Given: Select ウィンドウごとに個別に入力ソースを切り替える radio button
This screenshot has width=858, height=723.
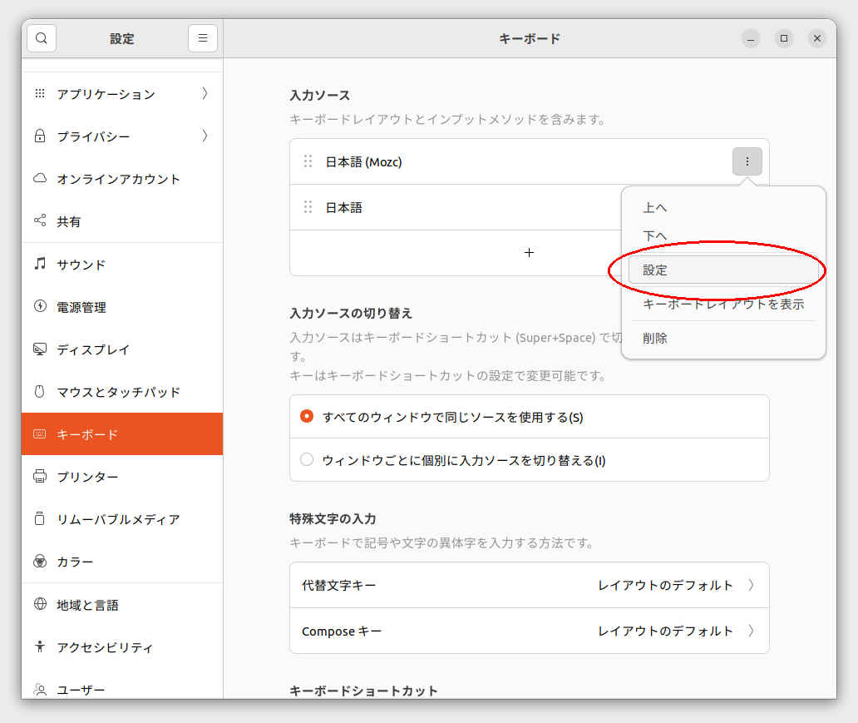Looking at the screenshot, I should coord(307,459).
